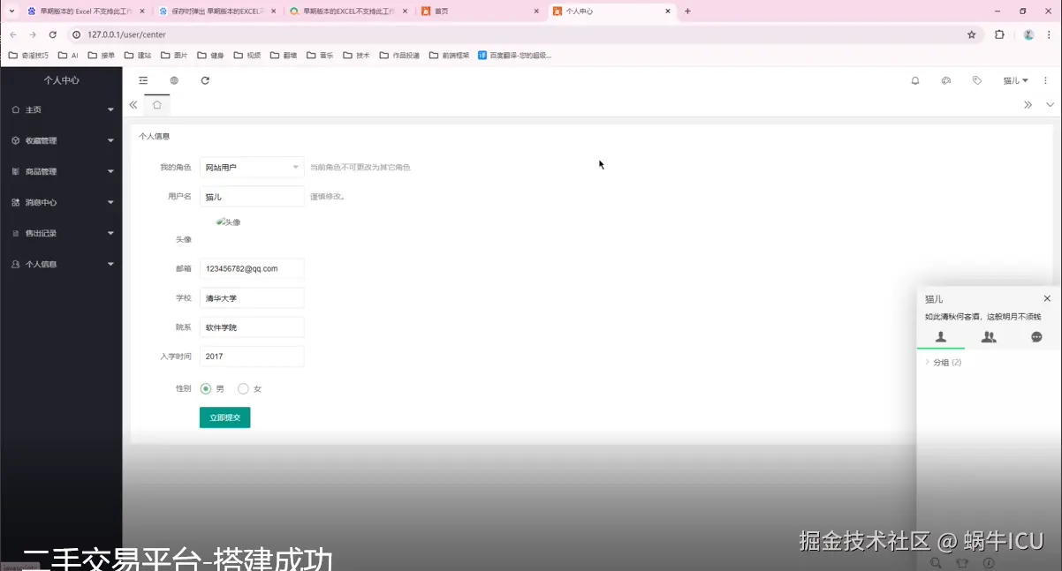Select the 男 gender radio button
Viewport: 1062px width, 571px height.
pyautogui.click(x=206, y=388)
